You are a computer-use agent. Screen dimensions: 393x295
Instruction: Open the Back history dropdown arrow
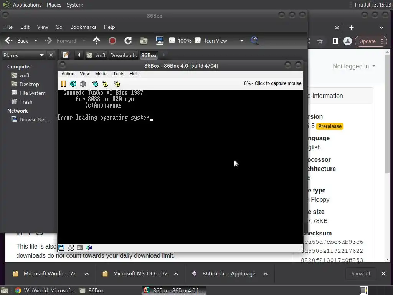tap(36, 41)
